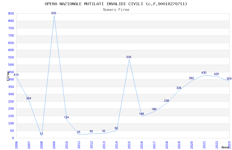Screen dimensions: 232x150
Task: Select the x-axis year label 2014
Action: [x=117, y=145]
